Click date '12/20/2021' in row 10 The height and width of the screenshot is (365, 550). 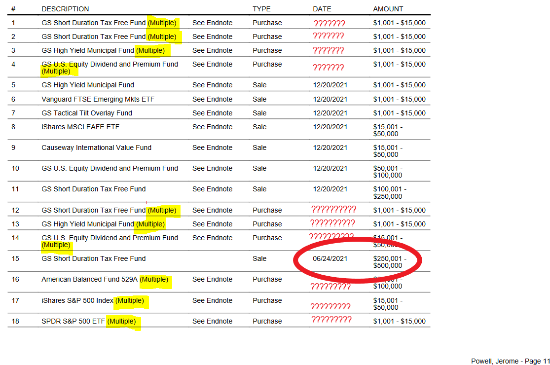click(x=330, y=168)
